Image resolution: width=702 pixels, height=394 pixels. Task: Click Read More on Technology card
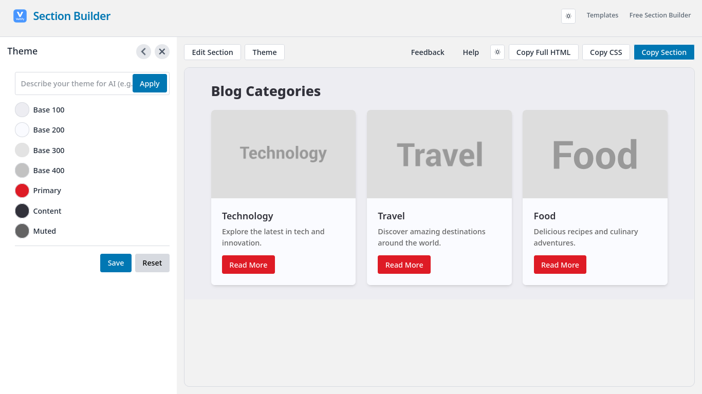click(x=248, y=265)
